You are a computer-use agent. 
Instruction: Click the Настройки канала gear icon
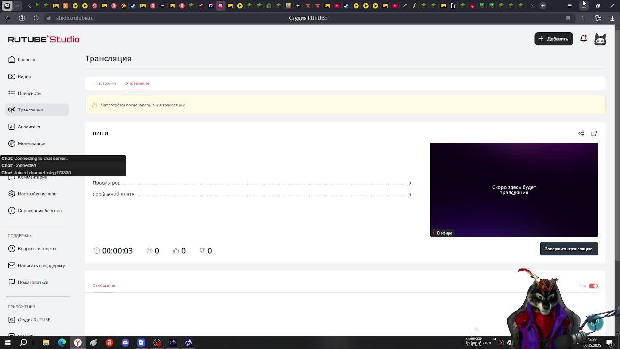[x=12, y=194]
